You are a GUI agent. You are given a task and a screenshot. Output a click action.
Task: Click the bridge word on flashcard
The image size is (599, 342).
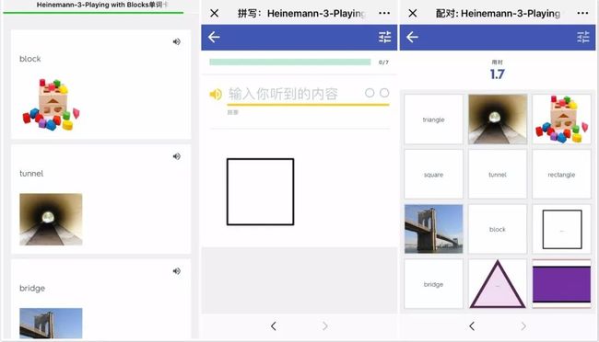(32, 289)
